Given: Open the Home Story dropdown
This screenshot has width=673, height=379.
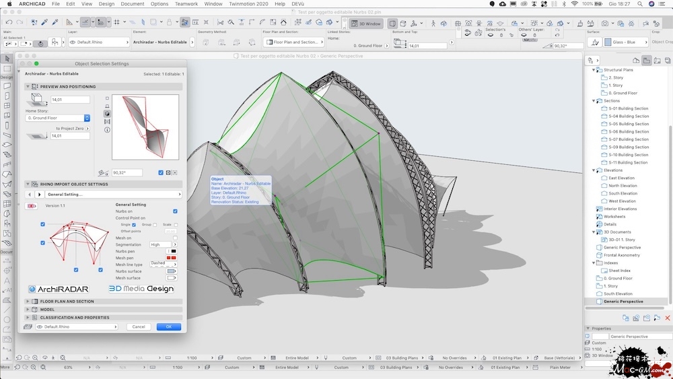Looking at the screenshot, I should click(57, 118).
